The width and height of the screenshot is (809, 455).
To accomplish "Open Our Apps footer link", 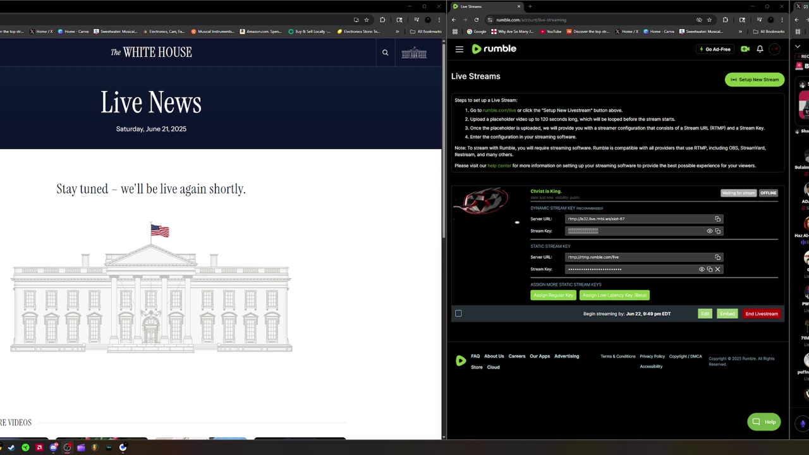I will pyautogui.click(x=540, y=356).
